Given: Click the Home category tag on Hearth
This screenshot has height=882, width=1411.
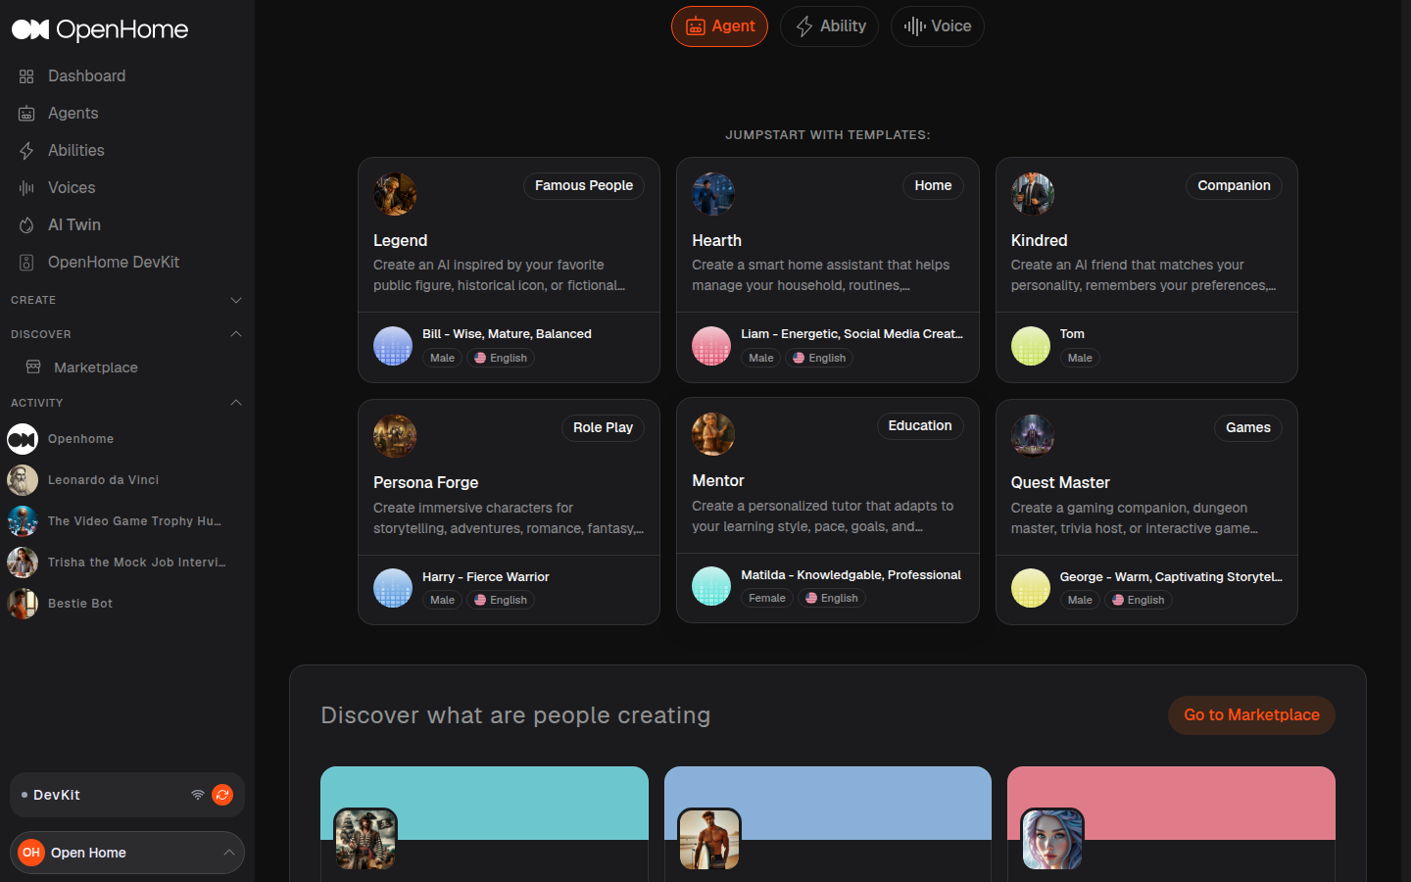Looking at the screenshot, I should 933,186.
